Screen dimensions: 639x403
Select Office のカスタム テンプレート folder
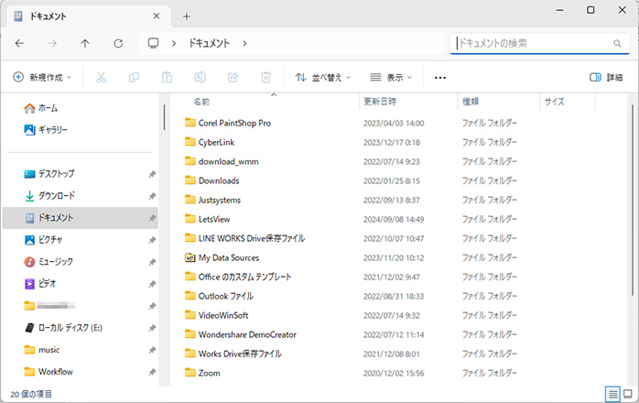click(245, 277)
